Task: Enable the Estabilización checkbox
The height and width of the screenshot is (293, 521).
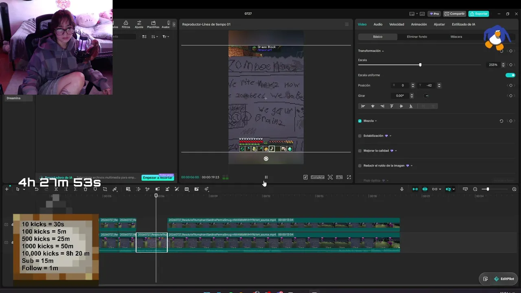Action: coord(360,136)
